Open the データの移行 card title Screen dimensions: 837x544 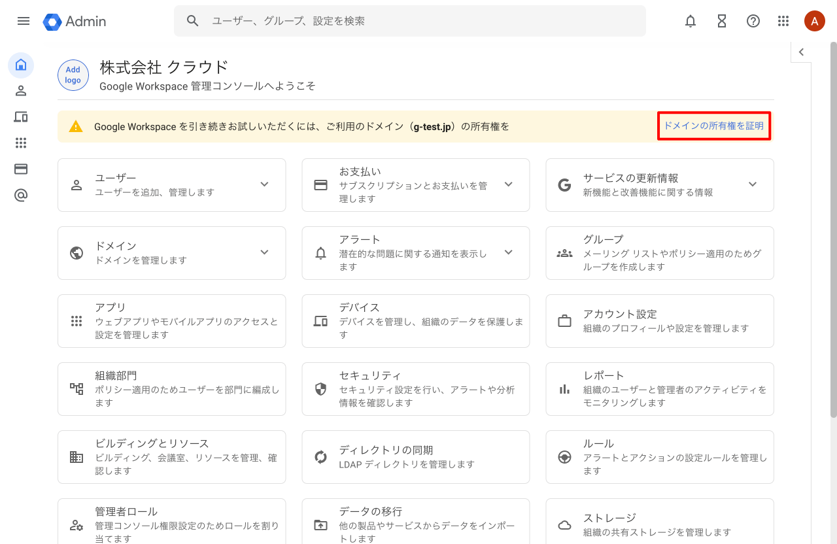pos(370,511)
